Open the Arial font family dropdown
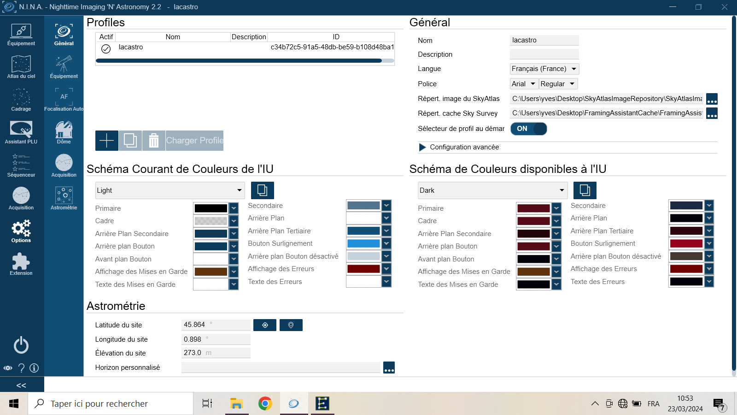This screenshot has width=737, height=415. coord(524,84)
